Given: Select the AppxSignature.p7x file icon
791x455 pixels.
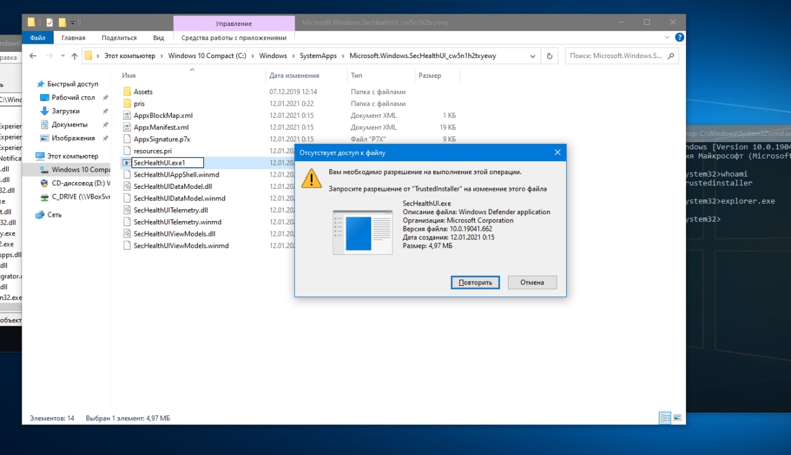Looking at the screenshot, I should 127,139.
